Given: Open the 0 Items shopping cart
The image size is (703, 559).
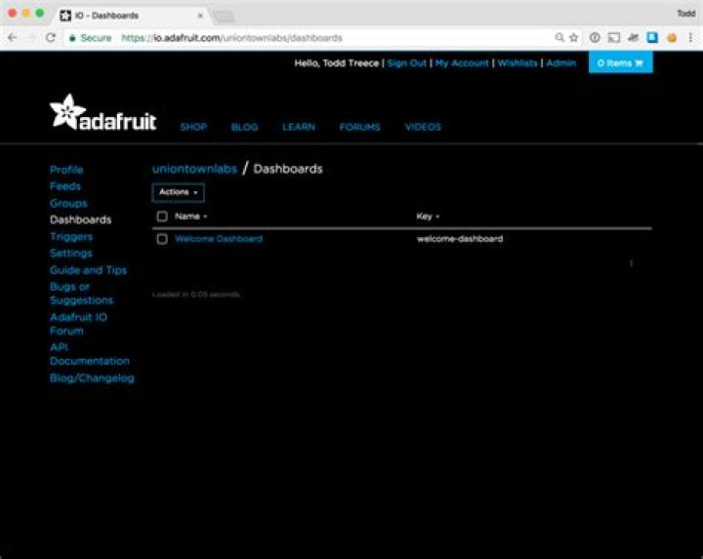Looking at the screenshot, I should click(620, 62).
